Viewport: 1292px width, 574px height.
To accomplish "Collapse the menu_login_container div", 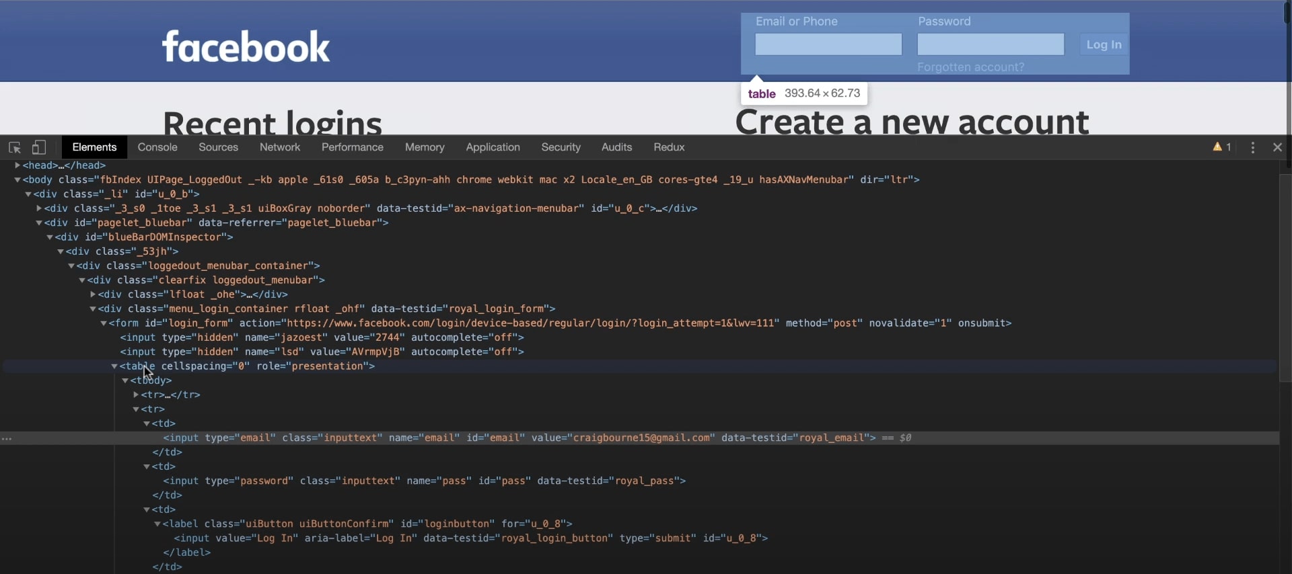I will pyautogui.click(x=93, y=309).
